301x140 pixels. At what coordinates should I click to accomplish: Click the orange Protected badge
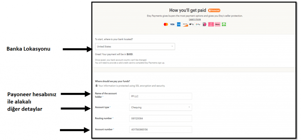click(214, 10)
